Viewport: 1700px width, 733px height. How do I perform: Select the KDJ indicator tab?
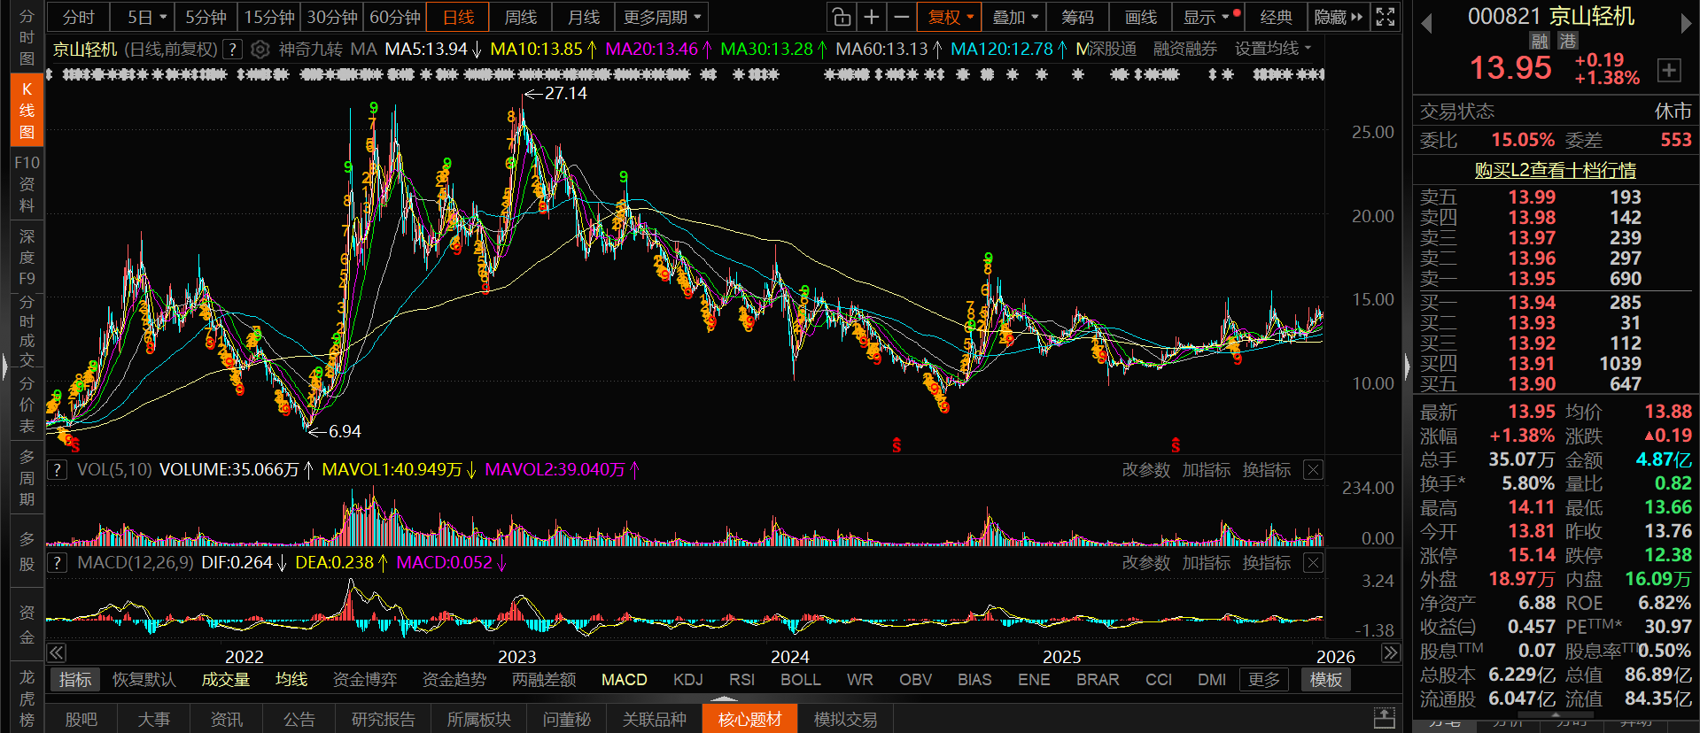pos(687,679)
